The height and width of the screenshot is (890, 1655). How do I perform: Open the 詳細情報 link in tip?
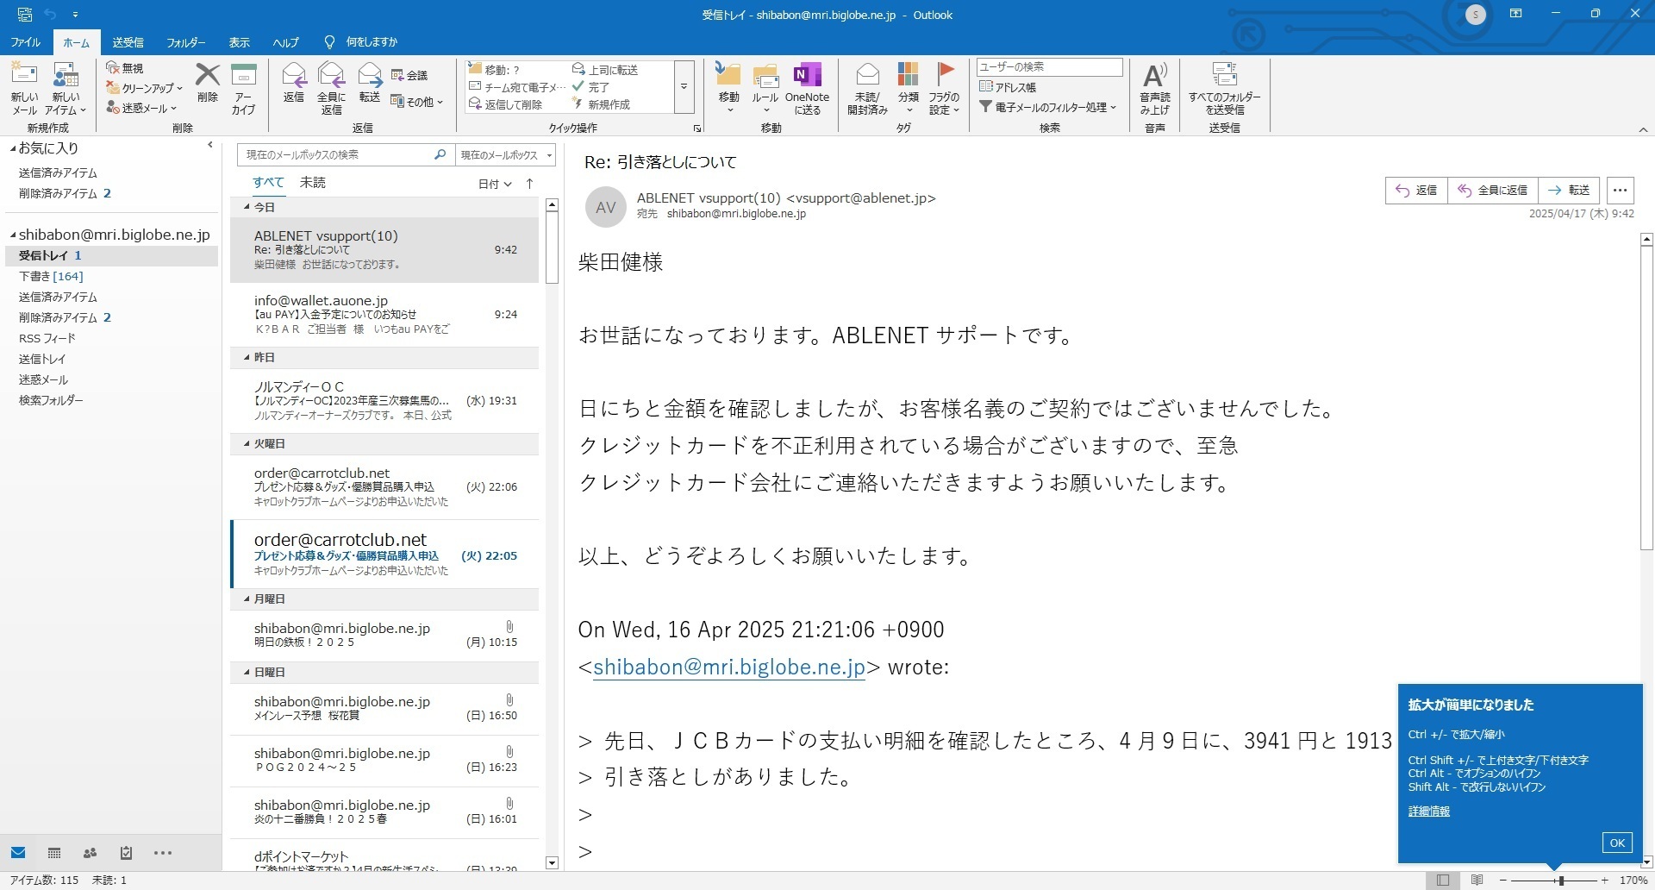point(1429,812)
